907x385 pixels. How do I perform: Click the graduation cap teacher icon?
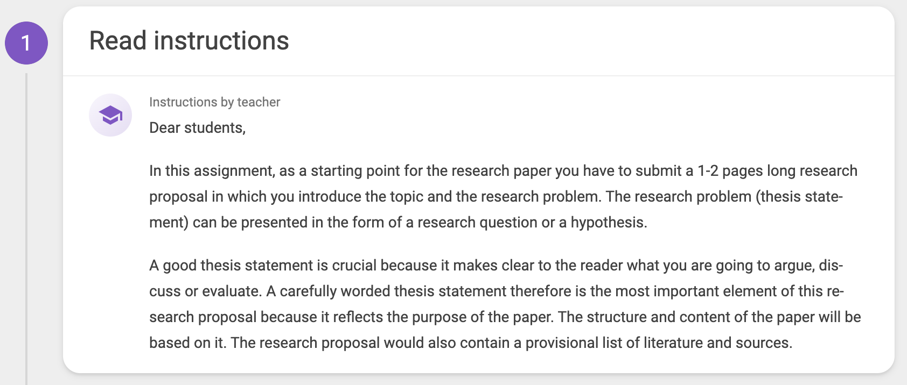point(110,115)
